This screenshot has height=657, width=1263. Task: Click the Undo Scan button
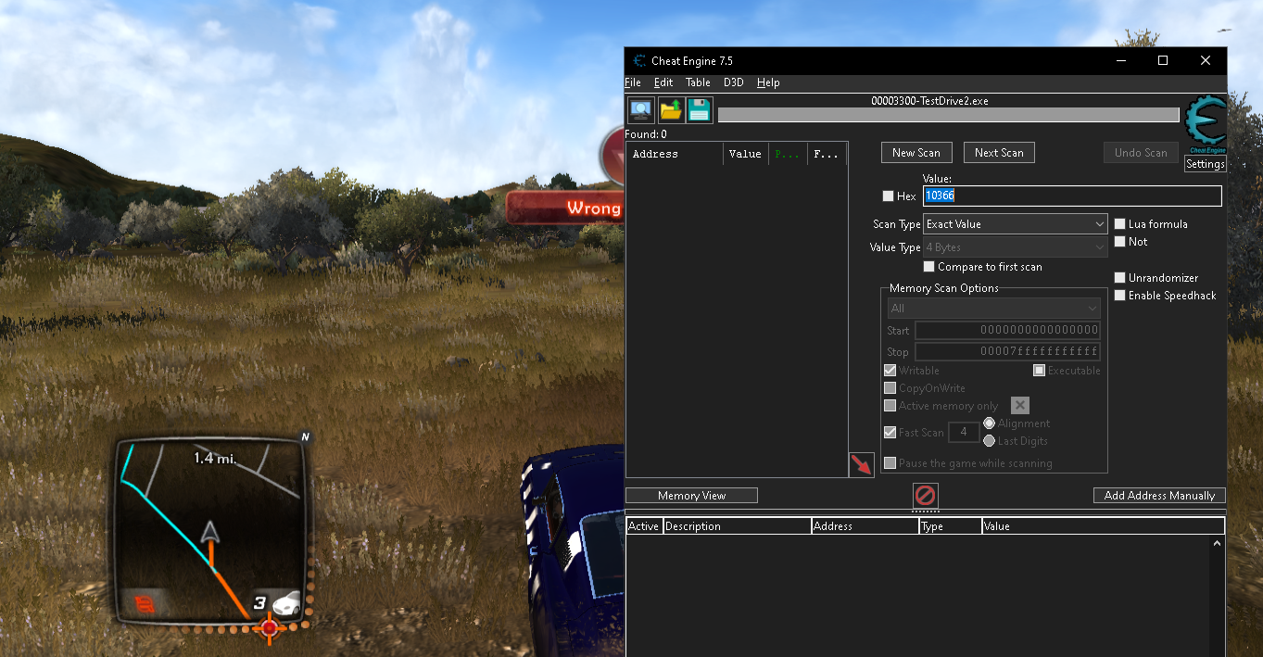1141,153
